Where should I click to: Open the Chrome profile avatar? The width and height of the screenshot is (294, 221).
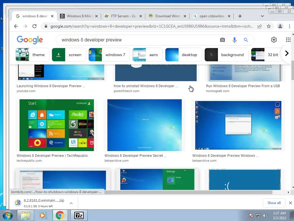point(280,26)
